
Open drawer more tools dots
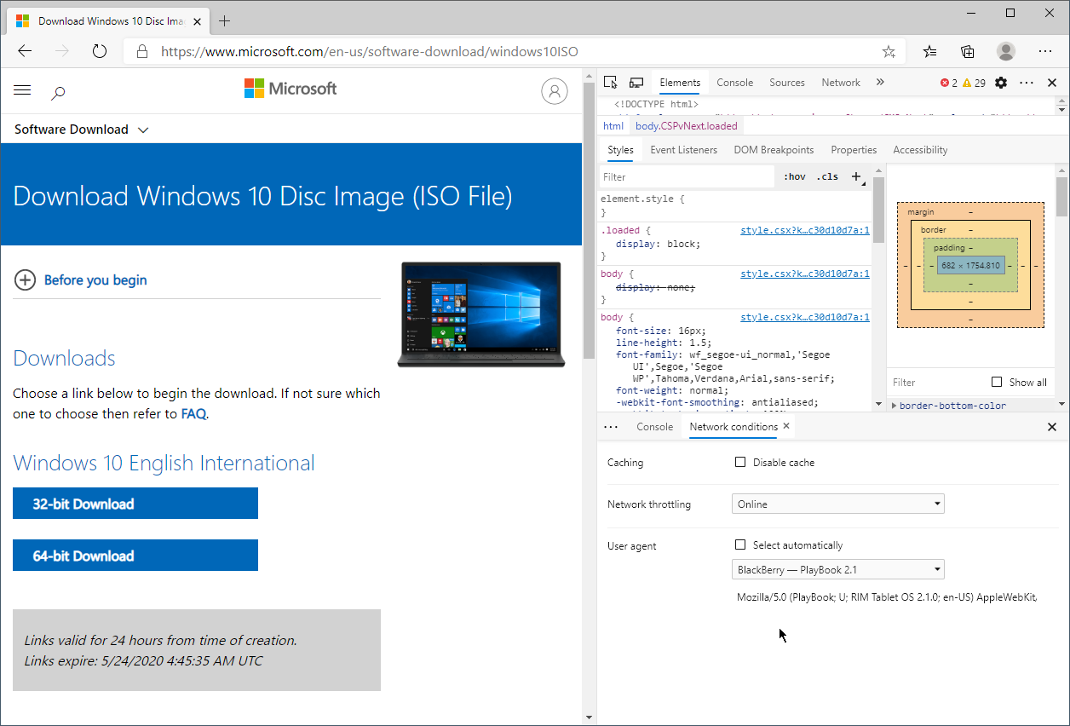(x=611, y=427)
